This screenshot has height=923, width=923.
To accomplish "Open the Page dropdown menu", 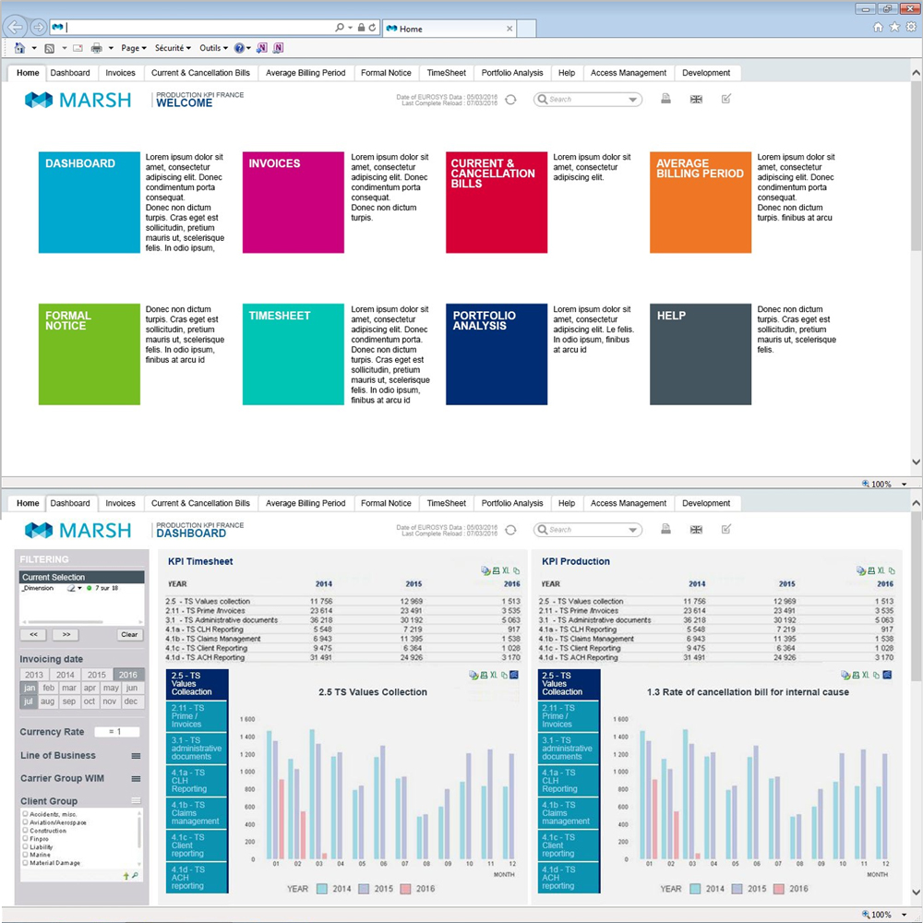I will [134, 48].
